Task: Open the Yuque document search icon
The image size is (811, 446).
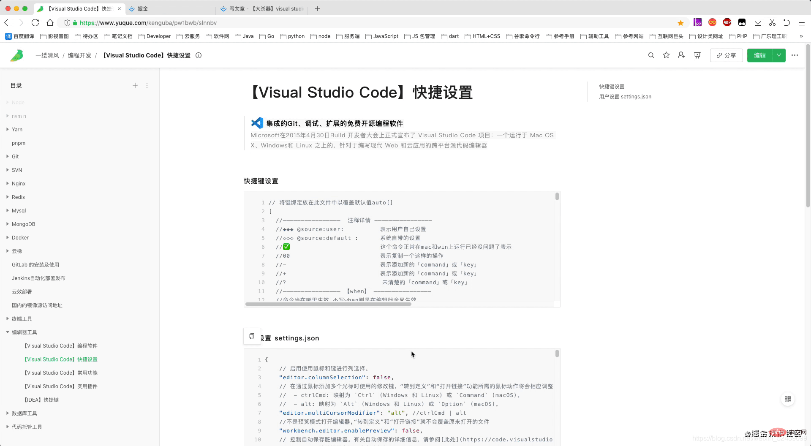Action: [x=651, y=55]
